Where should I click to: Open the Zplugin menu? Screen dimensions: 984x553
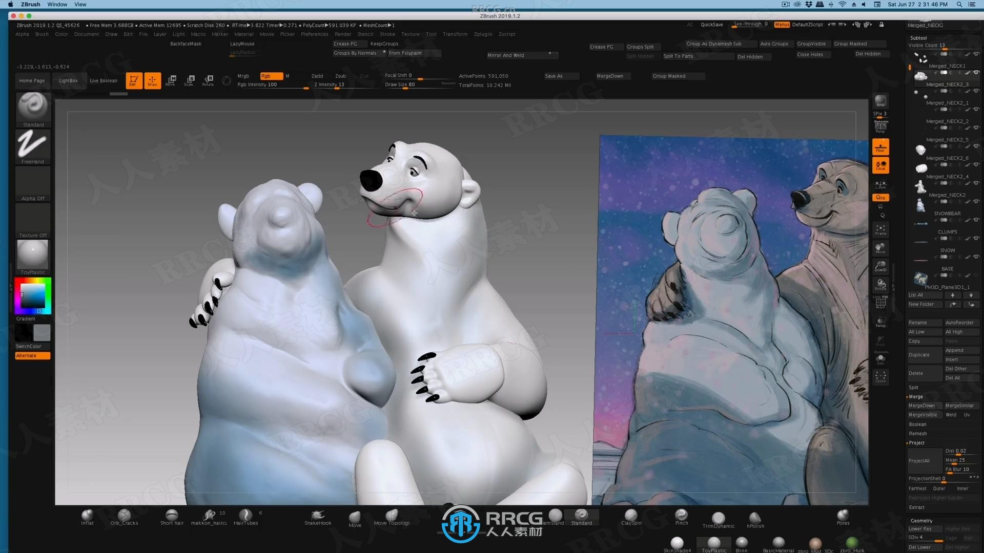pyautogui.click(x=483, y=34)
